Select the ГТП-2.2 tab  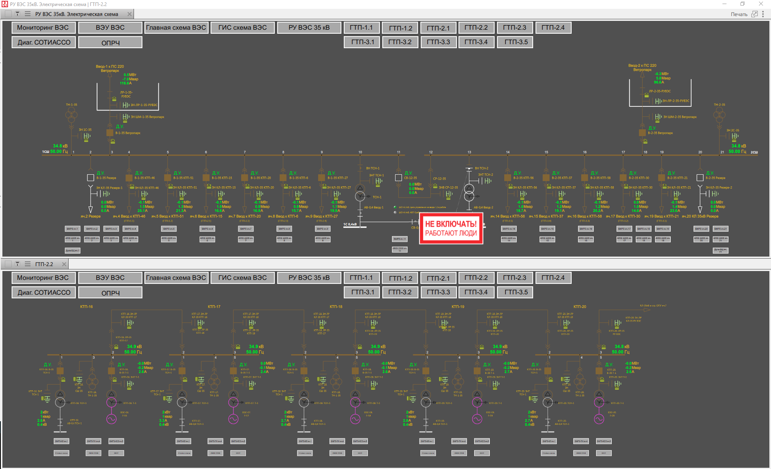point(44,264)
